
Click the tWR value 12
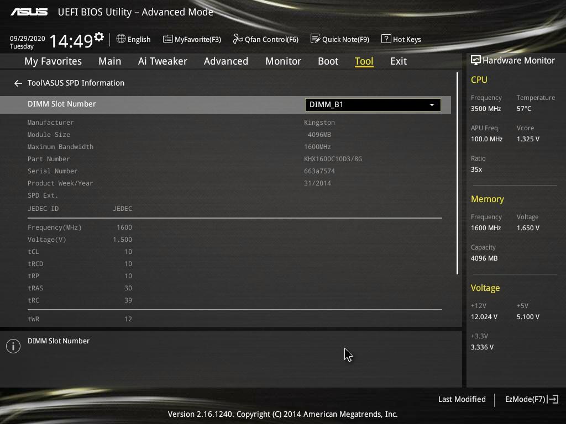pos(128,319)
